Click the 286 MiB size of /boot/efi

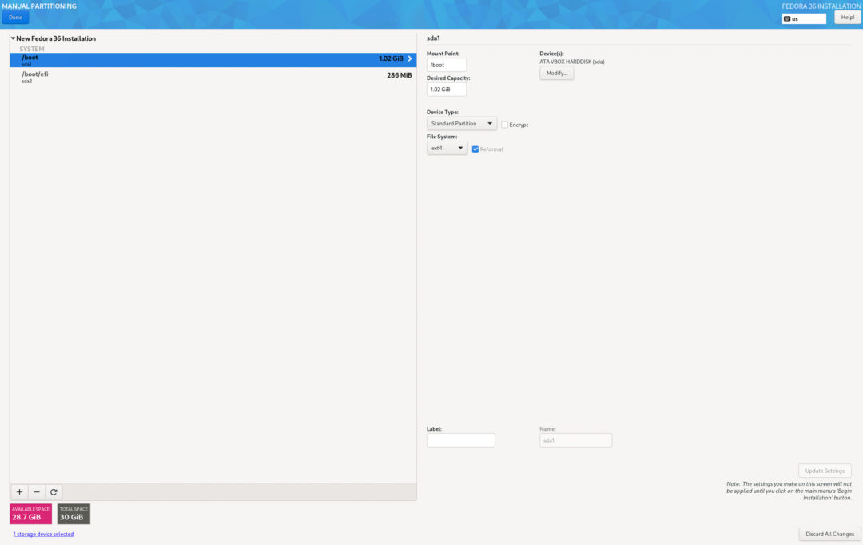399,75
